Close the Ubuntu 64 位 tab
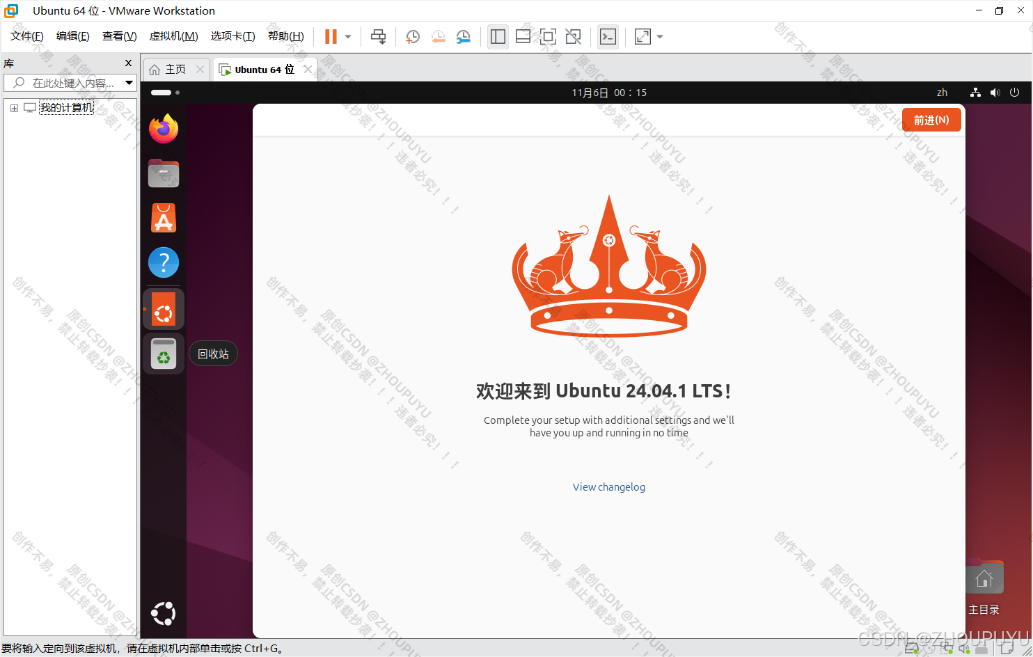Viewport: 1033px width, 657px height. pos(308,70)
